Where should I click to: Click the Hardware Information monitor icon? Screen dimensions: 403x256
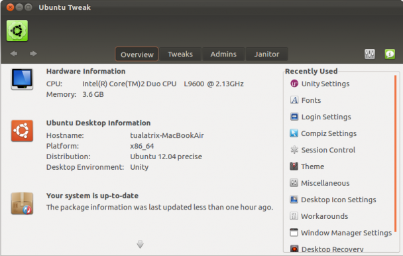[x=22, y=79]
